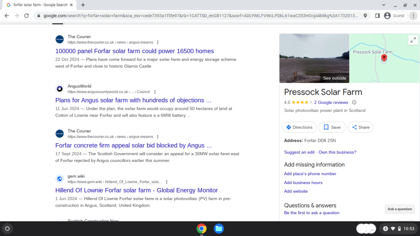
Task: Open the Guest profile menu
Action: [395, 16]
